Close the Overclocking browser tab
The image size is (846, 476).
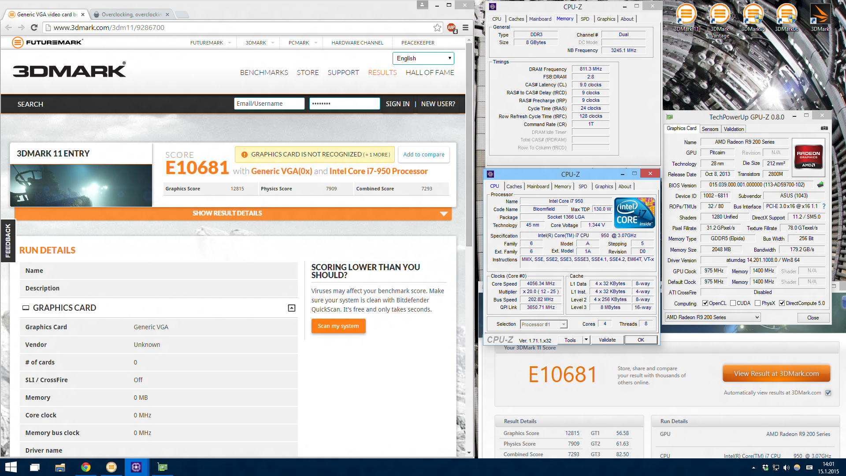[167, 15]
